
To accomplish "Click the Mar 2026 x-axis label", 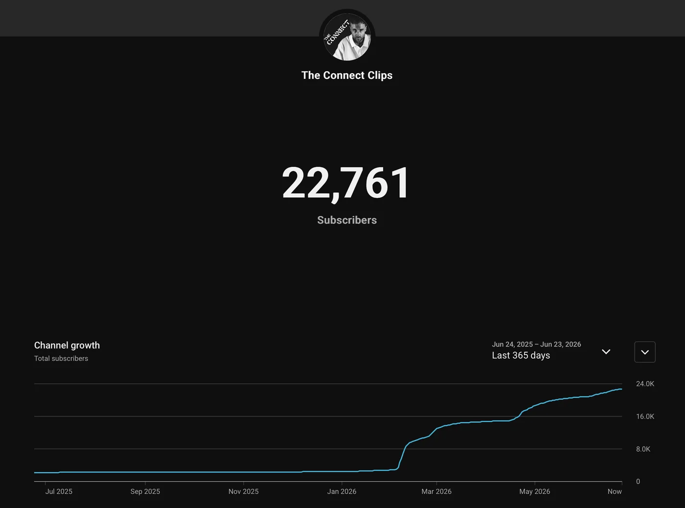I will click(x=436, y=491).
